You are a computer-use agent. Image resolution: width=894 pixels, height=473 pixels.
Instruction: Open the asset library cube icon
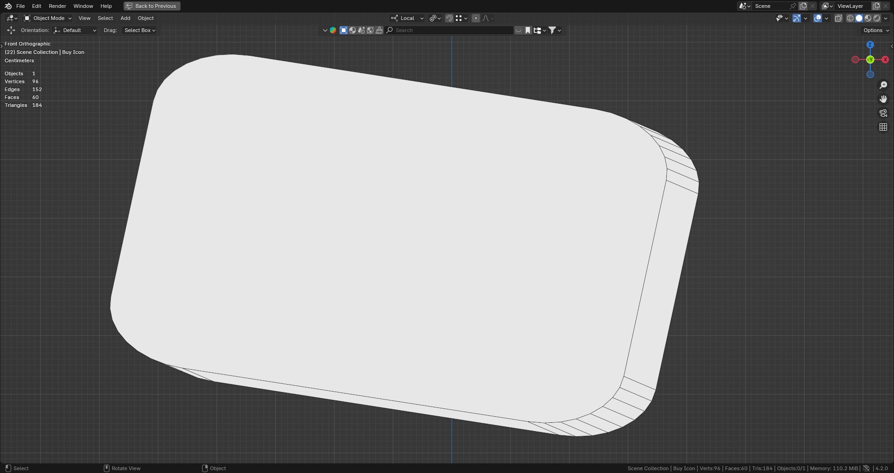(333, 30)
